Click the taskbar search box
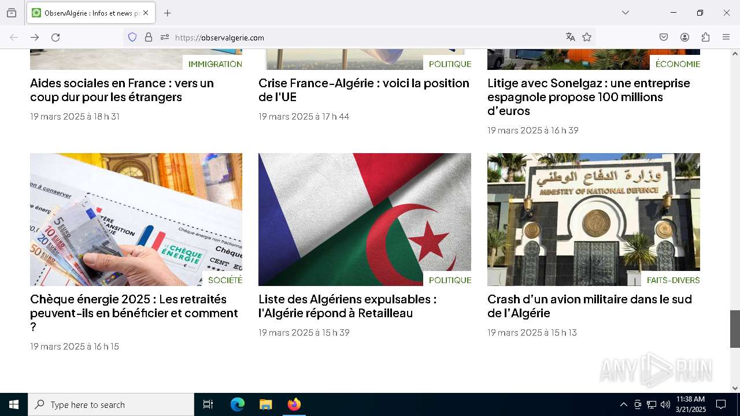The image size is (740, 416). point(111,404)
